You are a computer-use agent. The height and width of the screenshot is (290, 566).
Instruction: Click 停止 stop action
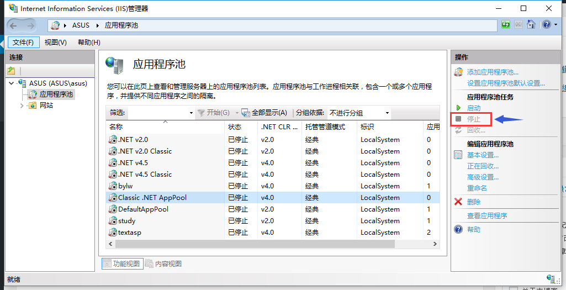pyautogui.click(x=474, y=119)
